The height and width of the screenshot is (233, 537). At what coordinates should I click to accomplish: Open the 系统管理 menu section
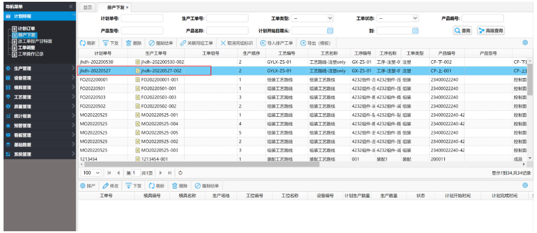pyautogui.click(x=40, y=155)
